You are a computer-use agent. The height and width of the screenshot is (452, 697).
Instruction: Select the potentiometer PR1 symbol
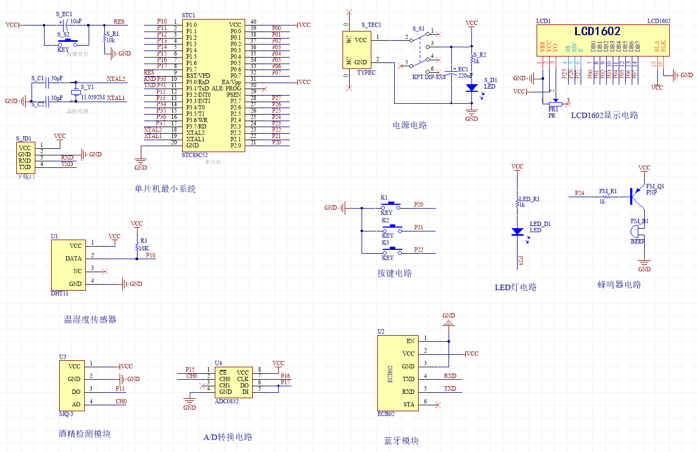click(556, 102)
